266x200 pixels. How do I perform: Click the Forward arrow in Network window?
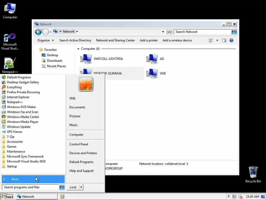(x=45, y=32)
